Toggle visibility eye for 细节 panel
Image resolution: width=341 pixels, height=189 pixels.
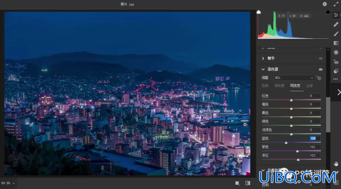tap(321, 58)
